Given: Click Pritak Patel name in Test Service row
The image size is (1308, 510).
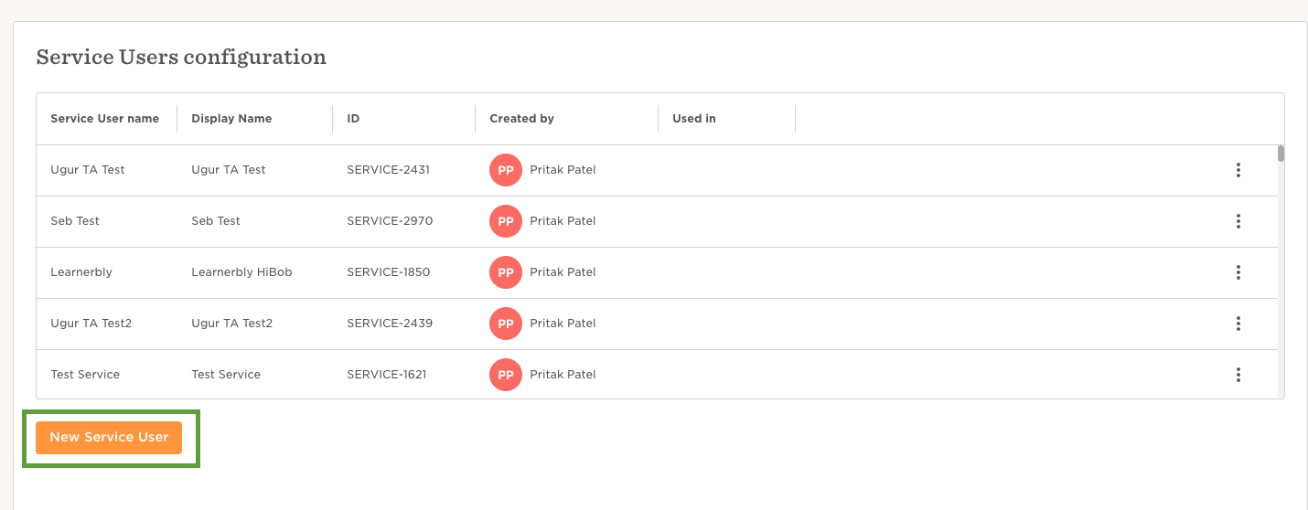Looking at the screenshot, I should point(563,375).
